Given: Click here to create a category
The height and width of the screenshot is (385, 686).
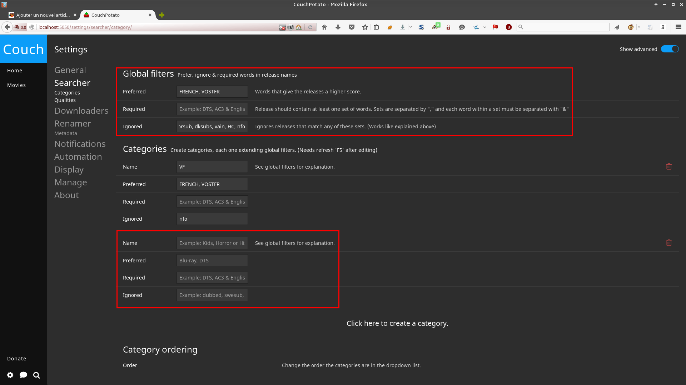Looking at the screenshot, I should (x=397, y=323).
